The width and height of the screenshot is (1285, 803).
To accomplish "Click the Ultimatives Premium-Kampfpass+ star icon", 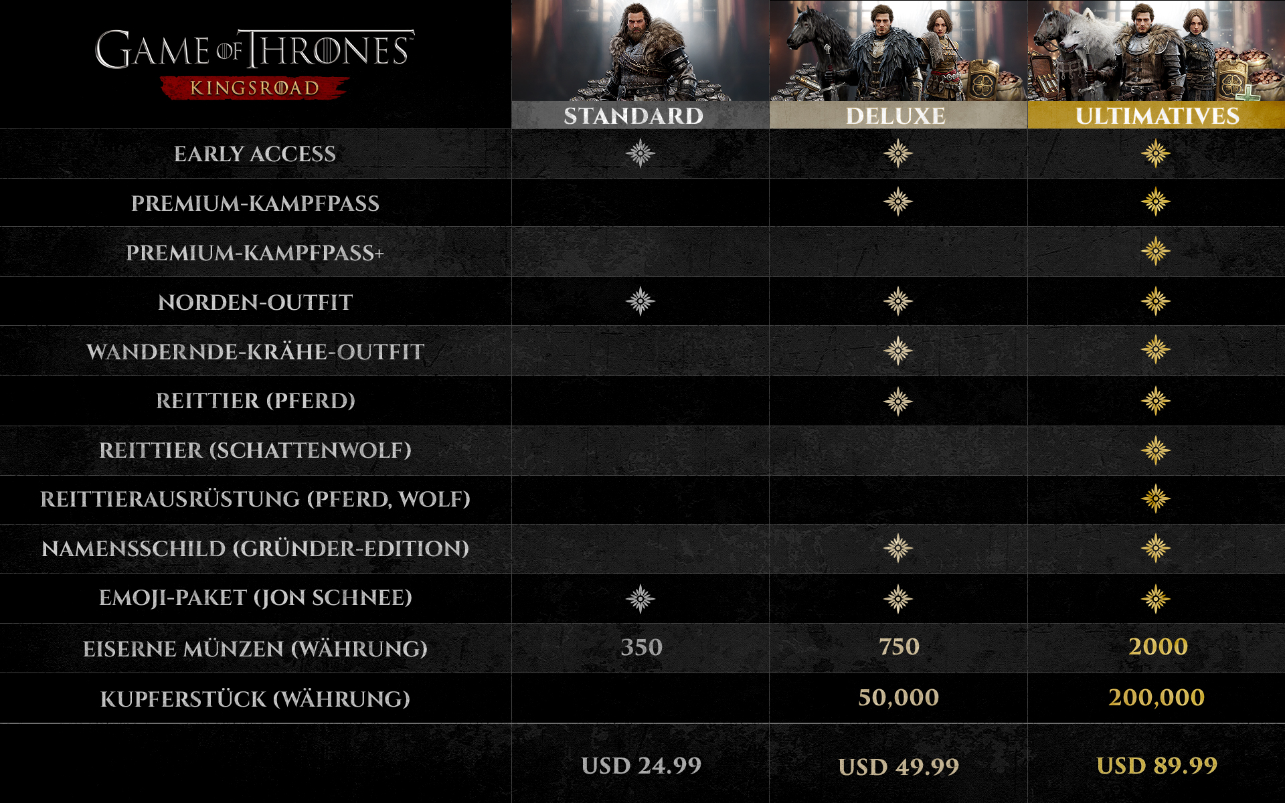I will 1155,251.
